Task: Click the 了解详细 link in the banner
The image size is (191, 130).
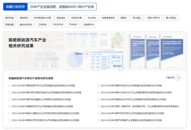Action: [78, 54]
